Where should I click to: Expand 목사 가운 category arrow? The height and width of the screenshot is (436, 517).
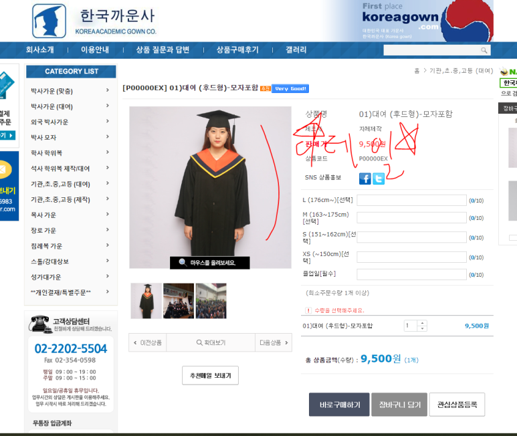pos(108,214)
